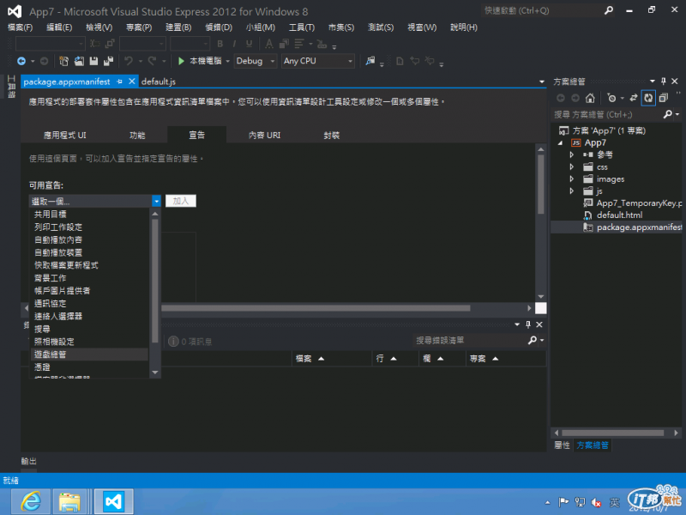Image resolution: width=686 pixels, height=515 pixels.
Task: Click Visual Studio icon in the taskbar
Action: click(x=114, y=502)
